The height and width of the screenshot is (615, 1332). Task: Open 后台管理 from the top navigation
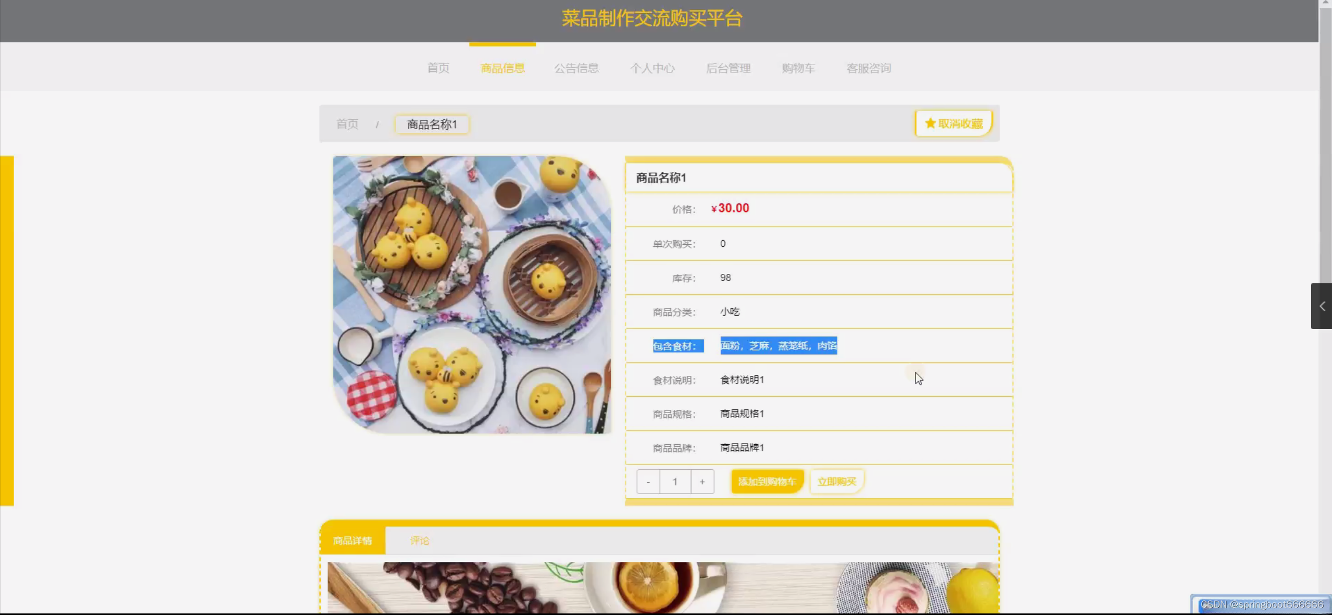tap(728, 68)
